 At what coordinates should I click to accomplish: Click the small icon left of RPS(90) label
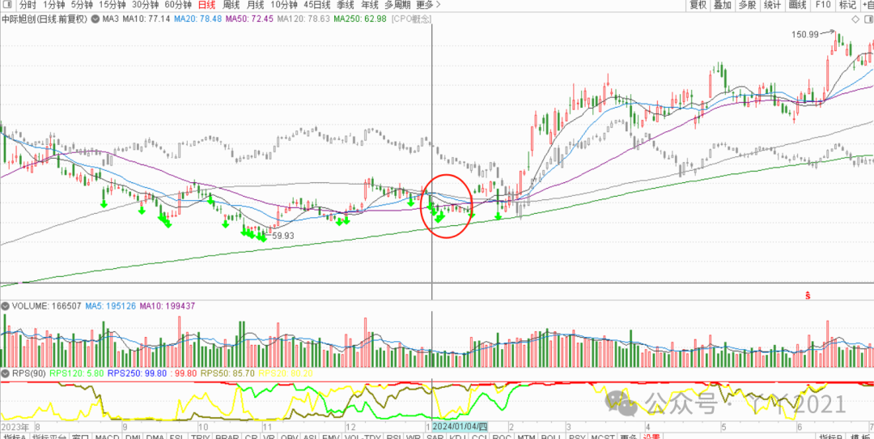(x=4, y=373)
